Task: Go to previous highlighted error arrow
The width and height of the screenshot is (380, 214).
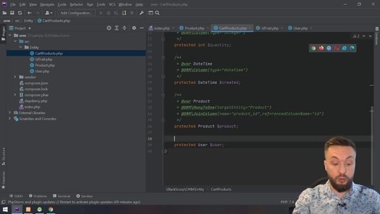Action: (x=364, y=36)
